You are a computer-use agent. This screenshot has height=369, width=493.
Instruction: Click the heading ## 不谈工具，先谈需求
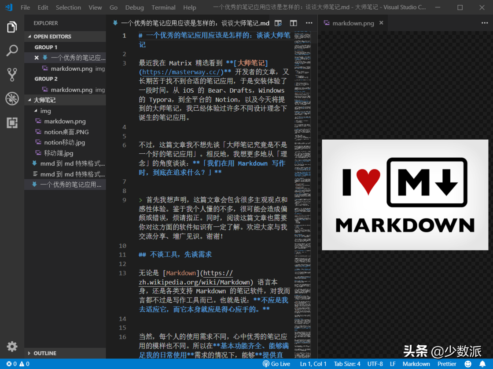pyautogui.click(x=176, y=254)
